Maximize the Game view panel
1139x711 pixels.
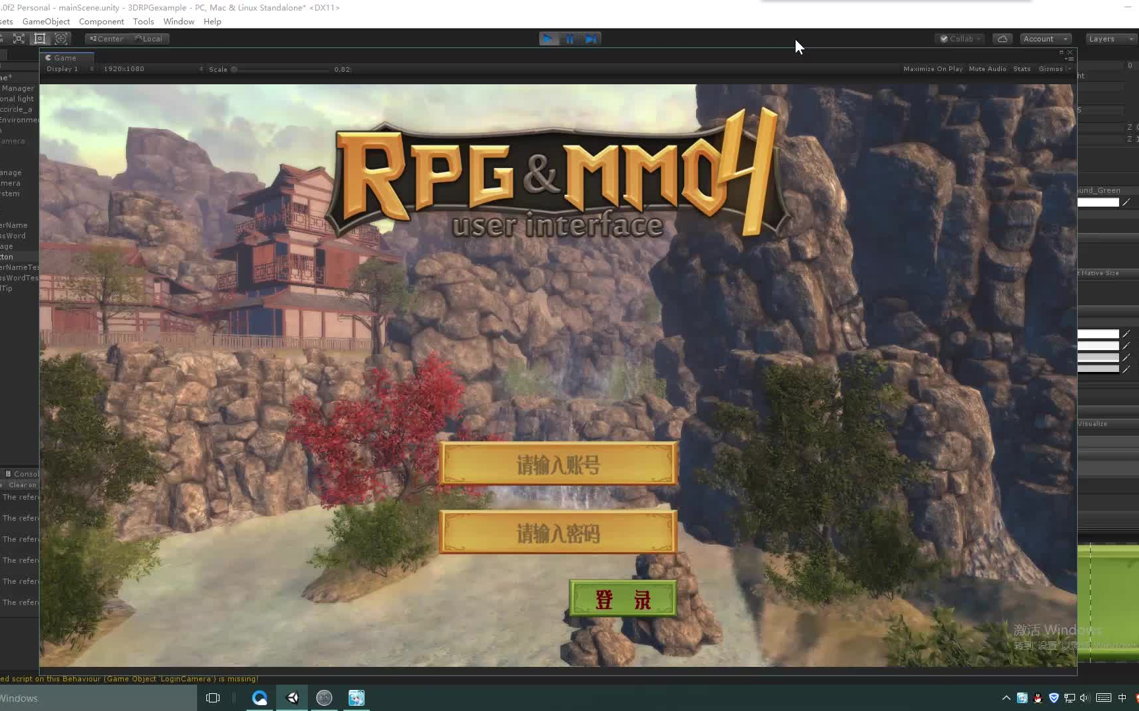click(1061, 52)
